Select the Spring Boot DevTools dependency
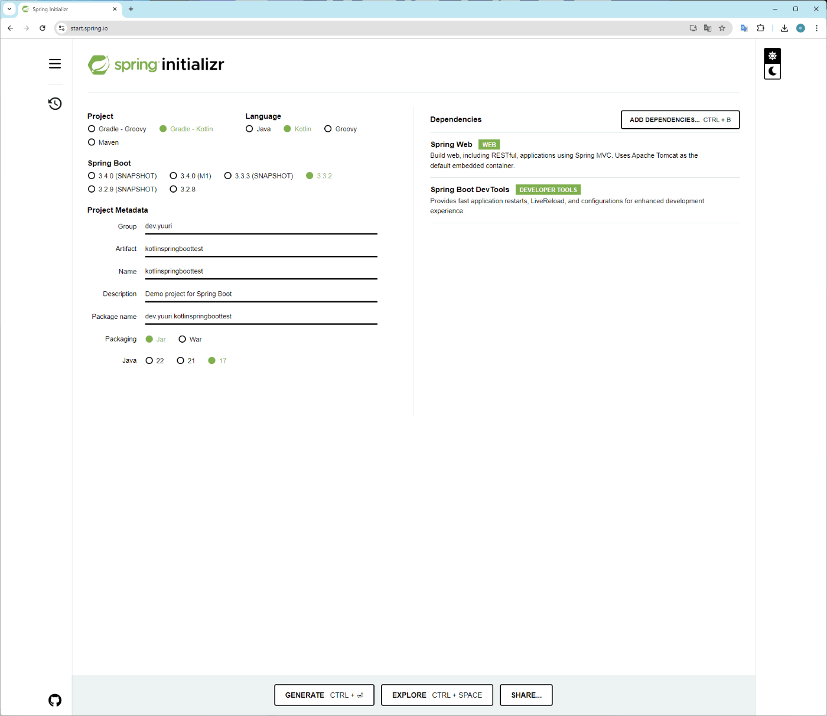 pos(585,200)
